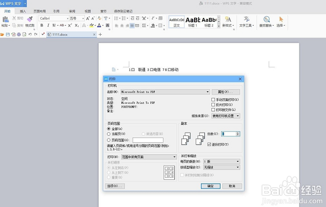Click page range text input field
This screenshot has height=207, width=326.
point(148,140)
